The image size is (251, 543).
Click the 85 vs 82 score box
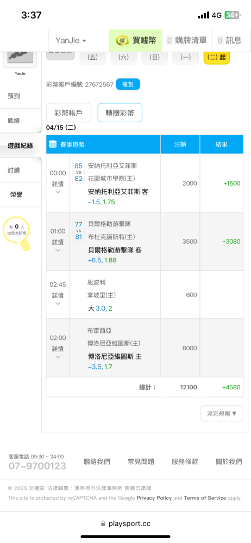pos(79,172)
